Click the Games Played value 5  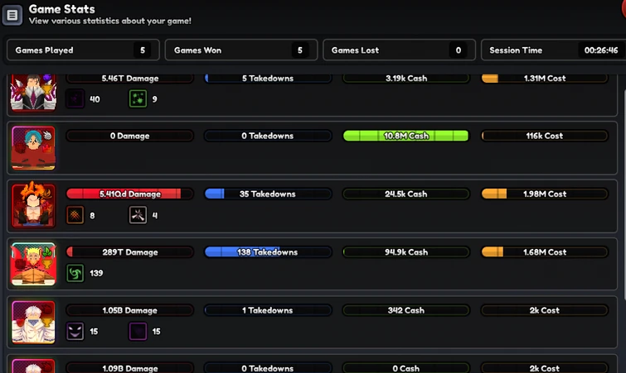coord(143,50)
